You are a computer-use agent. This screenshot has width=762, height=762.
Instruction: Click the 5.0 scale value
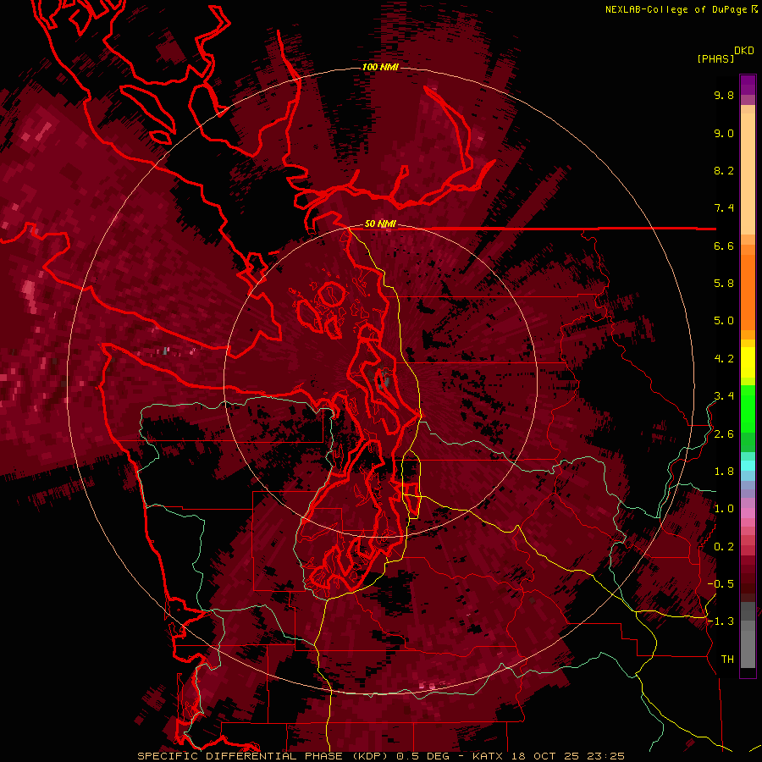(x=724, y=321)
